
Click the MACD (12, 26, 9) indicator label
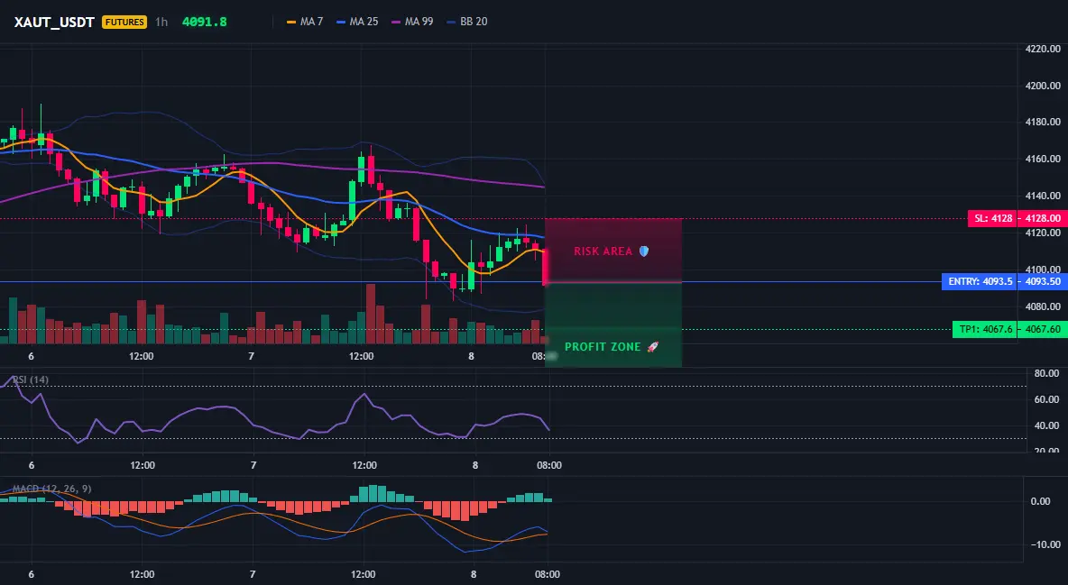[51, 489]
